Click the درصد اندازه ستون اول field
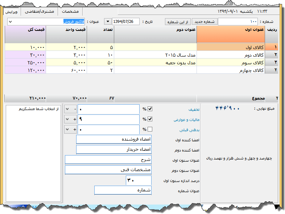This screenshot has width=285, height=214. [x=139, y=180]
